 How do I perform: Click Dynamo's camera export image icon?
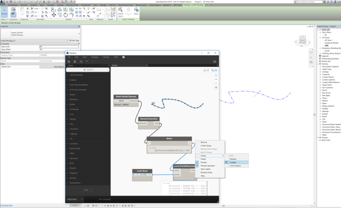pos(214,62)
